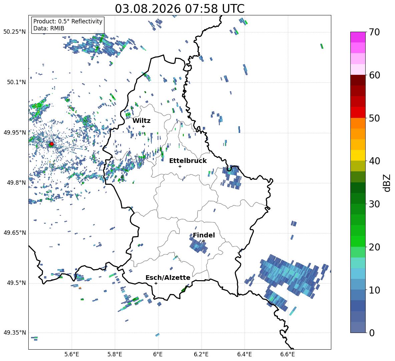Click the 6°E longitude tick label

click(158, 354)
